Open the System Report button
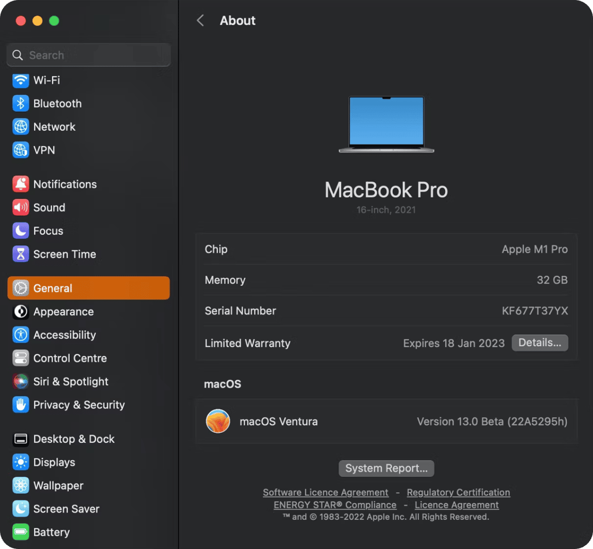Screen dimensions: 593x549 (x=386, y=468)
